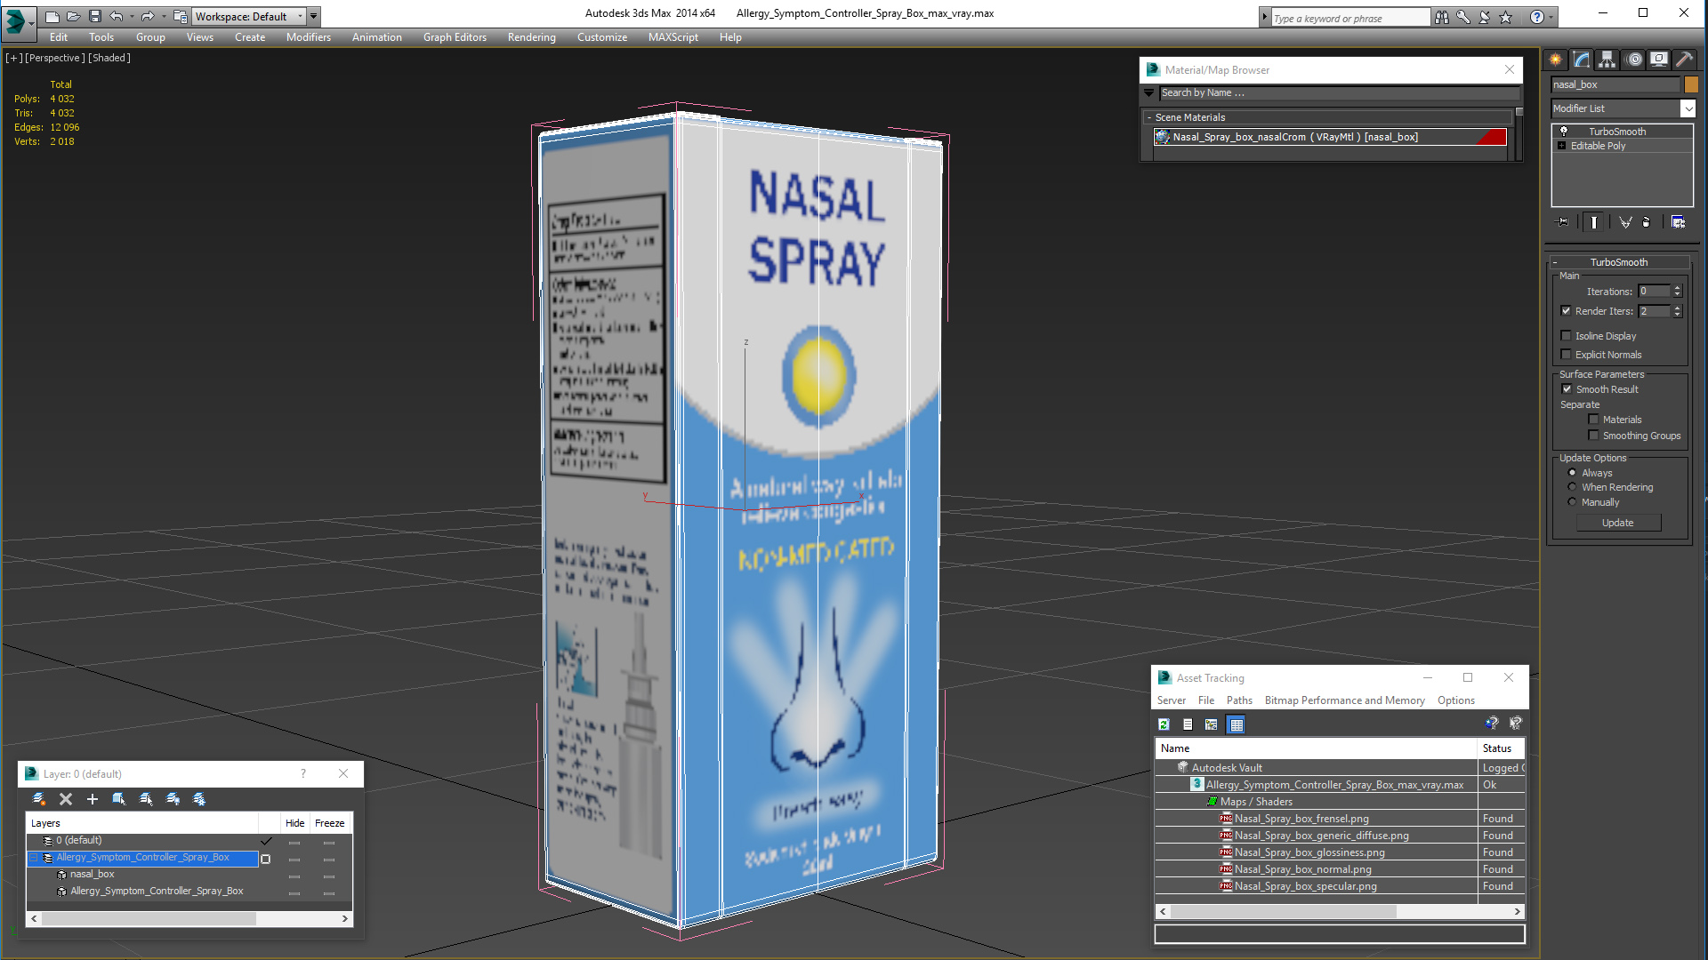This screenshot has width=1708, height=960.
Task: Uncheck the Smooth Result checkbox
Action: point(1567,389)
